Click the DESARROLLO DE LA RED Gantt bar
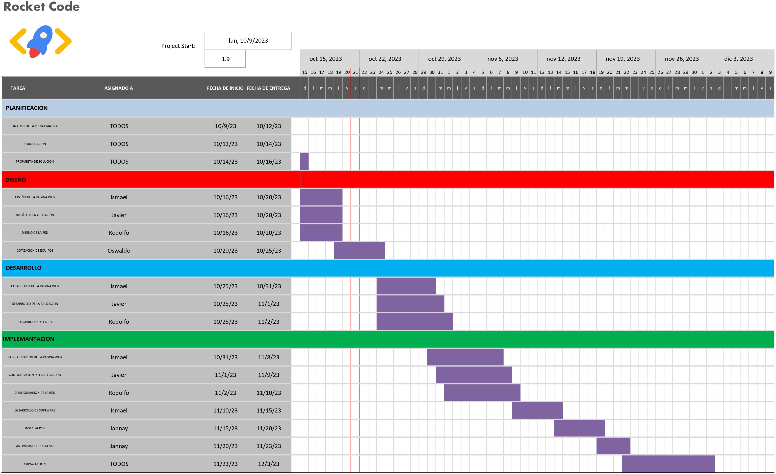The image size is (776, 474). click(x=415, y=321)
